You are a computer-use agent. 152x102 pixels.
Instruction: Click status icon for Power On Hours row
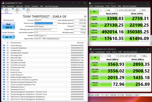[4, 72]
